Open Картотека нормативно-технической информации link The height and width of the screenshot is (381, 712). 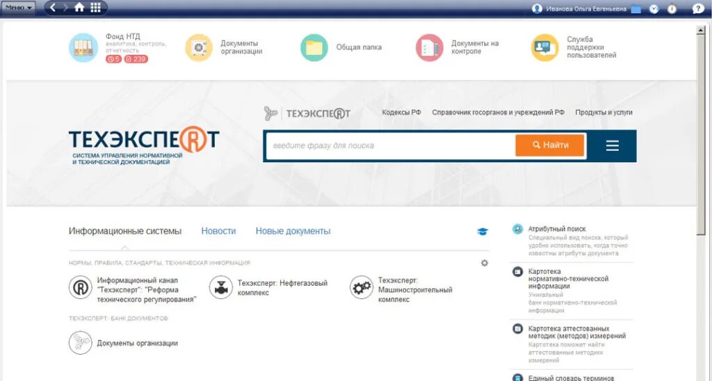(x=568, y=279)
